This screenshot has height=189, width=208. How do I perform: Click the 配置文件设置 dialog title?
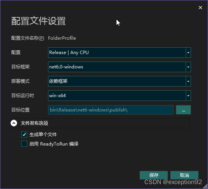coord(39,21)
